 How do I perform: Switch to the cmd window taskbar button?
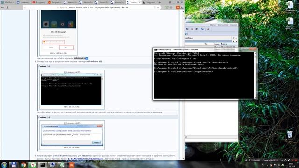tap(43, 165)
